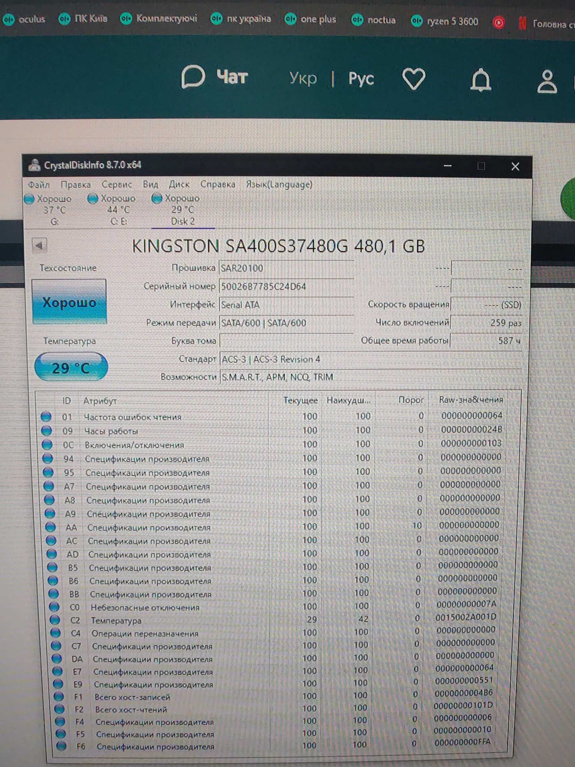The width and height of the screenshot is (575, 767).
Task: Click the 29 °C temperature button
Action: point(71,367)
